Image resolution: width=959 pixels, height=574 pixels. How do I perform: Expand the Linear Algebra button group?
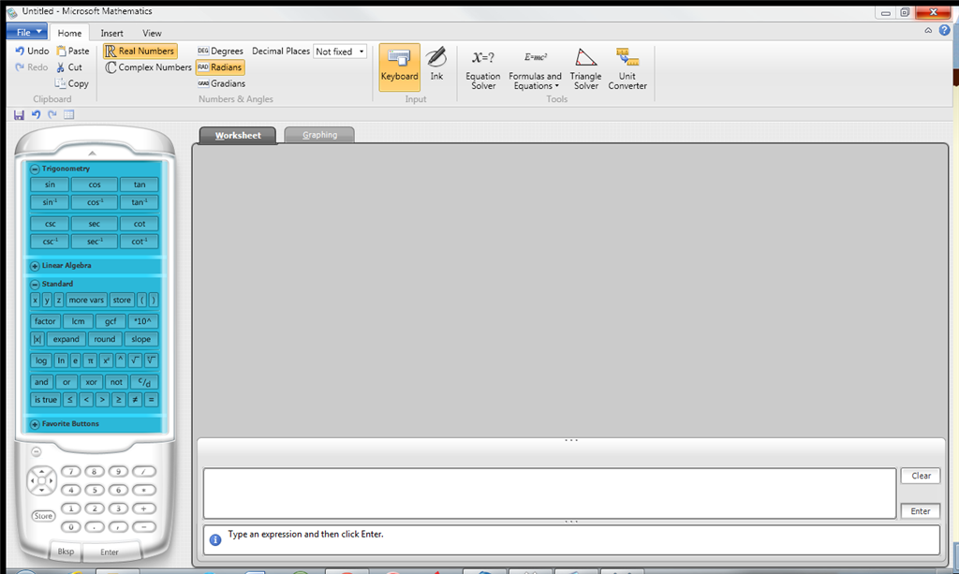(x=35, y=266)
